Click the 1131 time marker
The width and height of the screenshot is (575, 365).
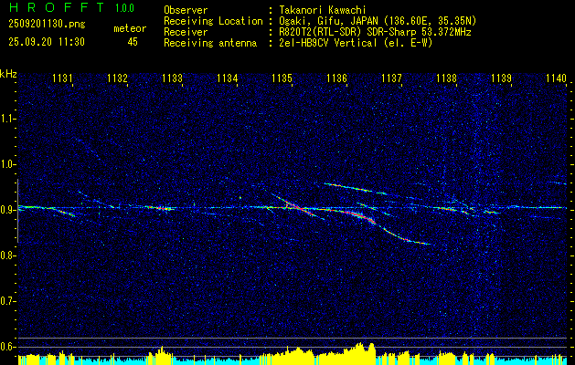(62, 78)
